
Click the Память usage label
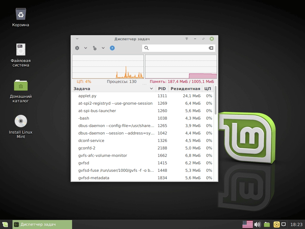click(x=182, y=82)
